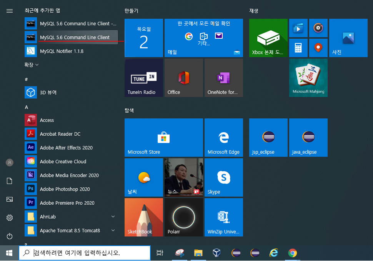Open the 사진 photos tile

click(x=348, y=38)
